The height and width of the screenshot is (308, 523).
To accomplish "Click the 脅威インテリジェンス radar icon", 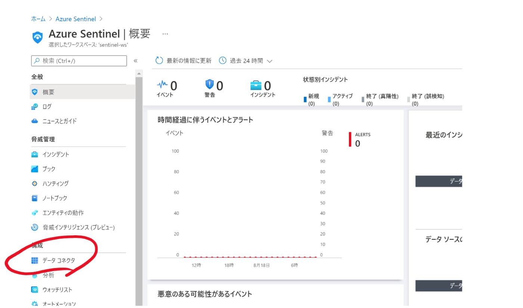I will tap(35, 227).
